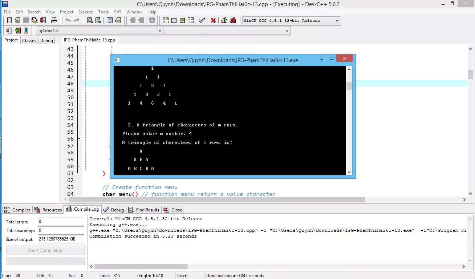The image size is (475, 279).
Task: Open the File menu
Action: (x=7, y=12)
